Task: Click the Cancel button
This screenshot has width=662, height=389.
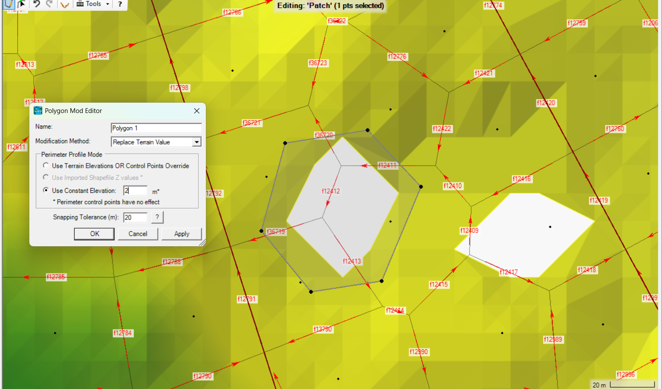Action: pyautogui.click(x=138, y=234)
